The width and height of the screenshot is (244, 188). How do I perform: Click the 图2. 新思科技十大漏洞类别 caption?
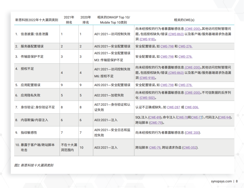point(34,165)
